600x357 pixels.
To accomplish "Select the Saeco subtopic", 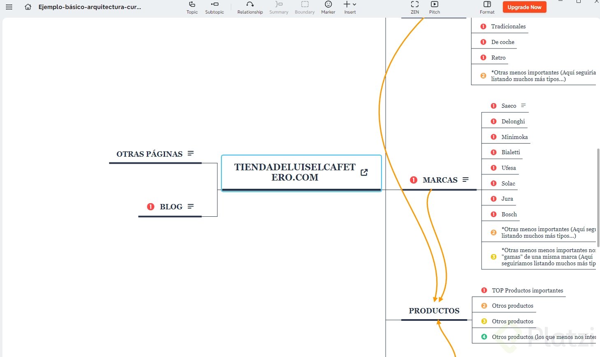I will coord(509,106).
